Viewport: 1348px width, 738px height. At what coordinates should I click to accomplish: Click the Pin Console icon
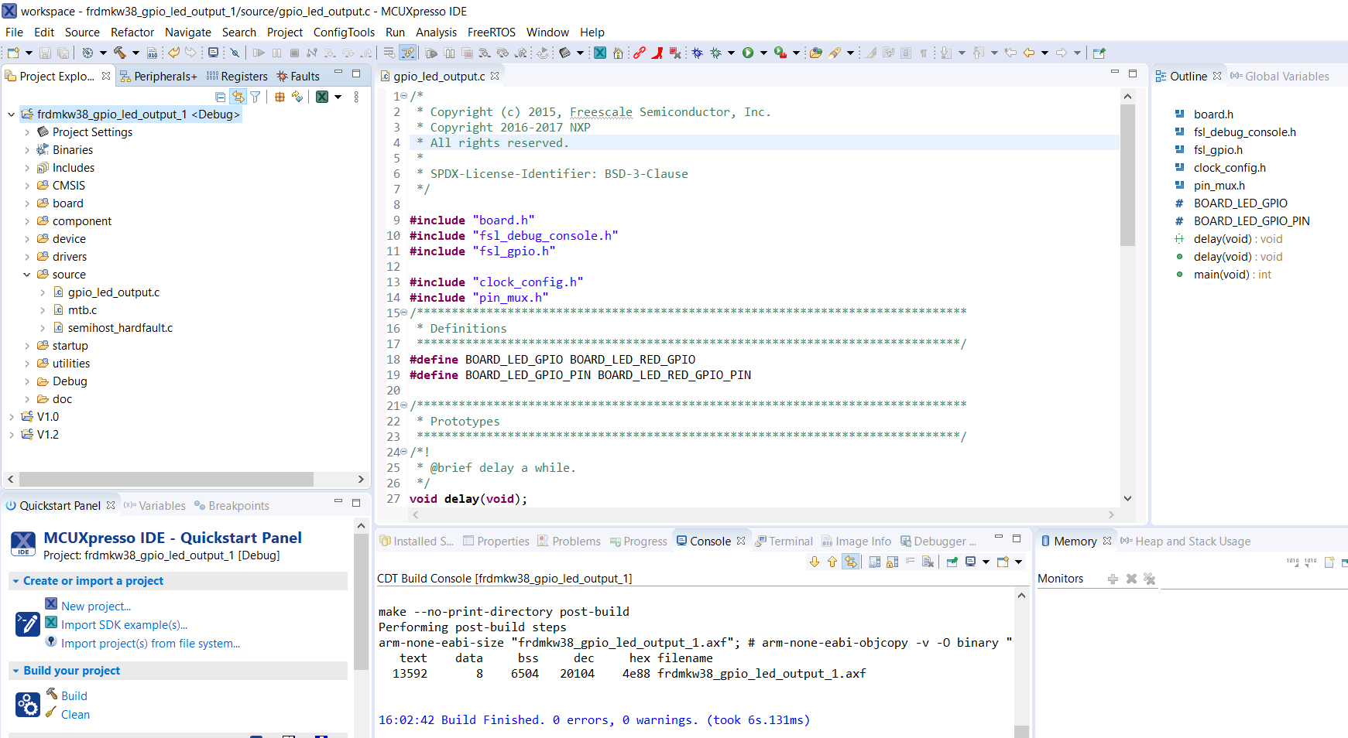(952, 562)
